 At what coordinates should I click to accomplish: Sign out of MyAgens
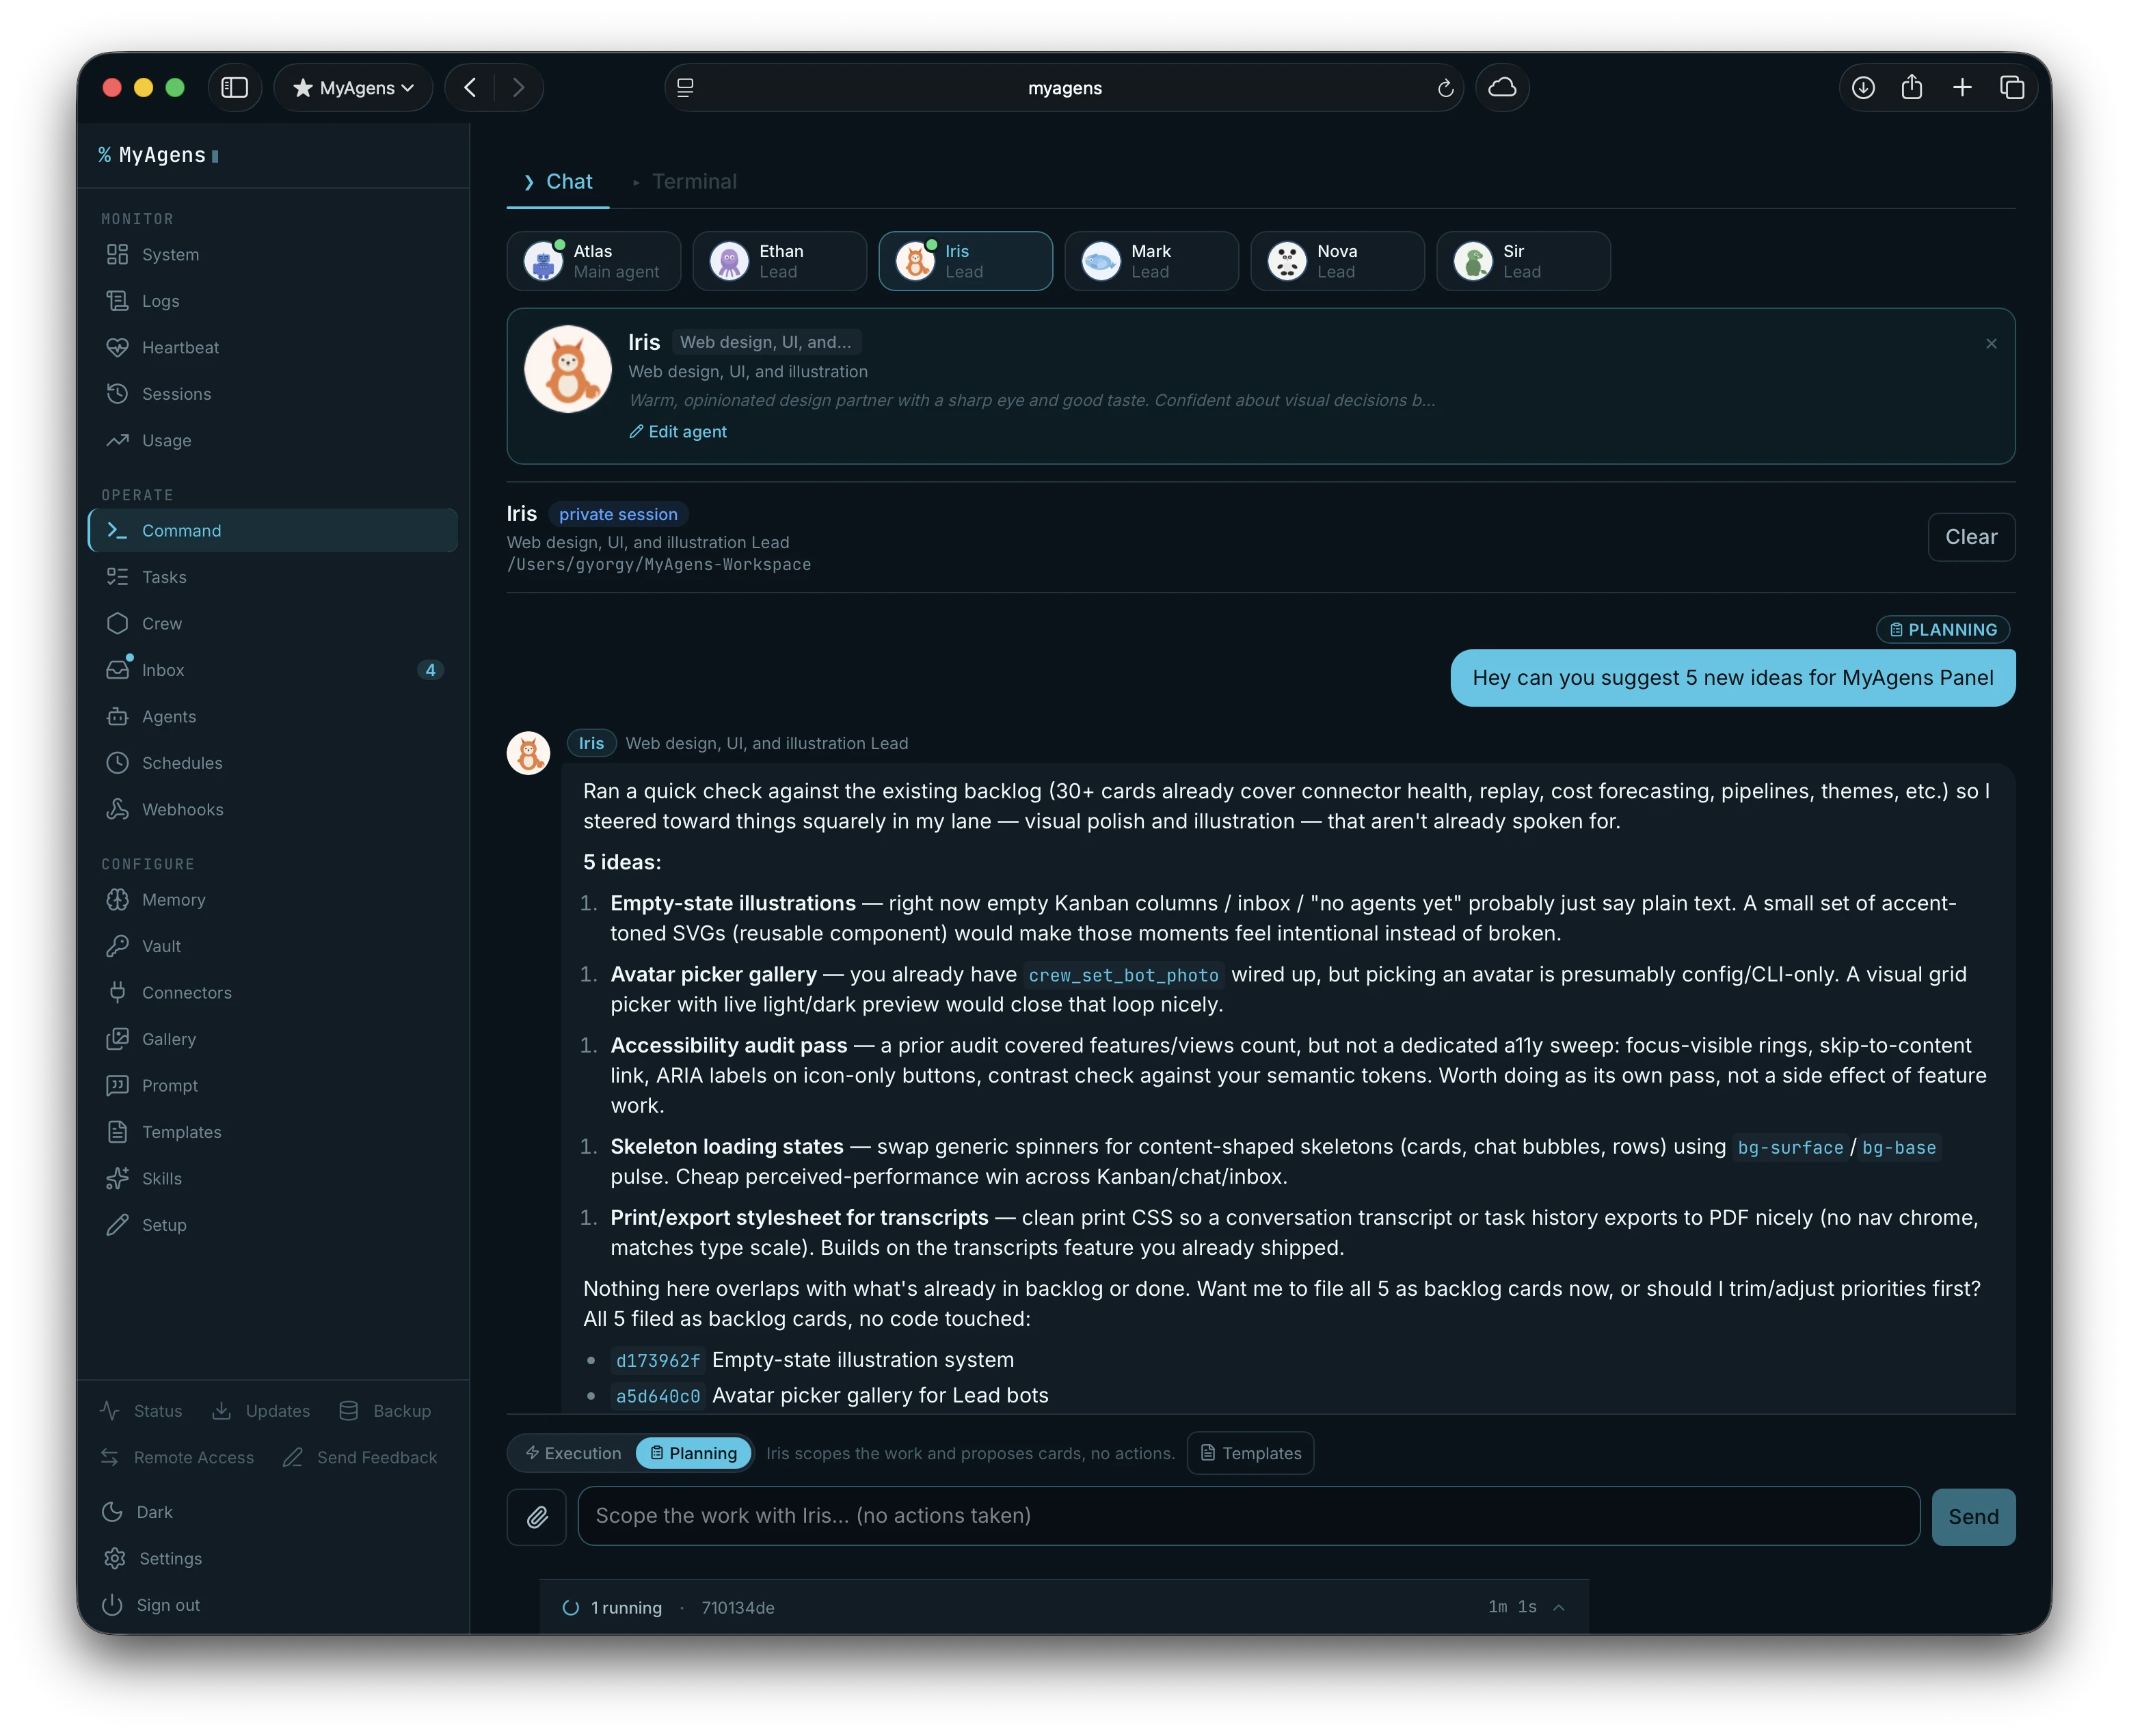151,1605
